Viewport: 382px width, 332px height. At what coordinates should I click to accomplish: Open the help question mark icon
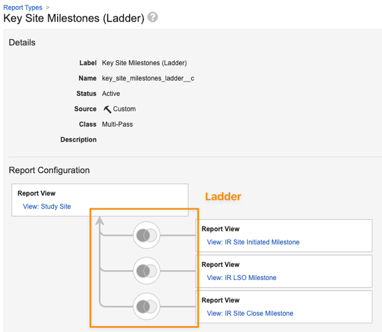[x=153, y=17]
